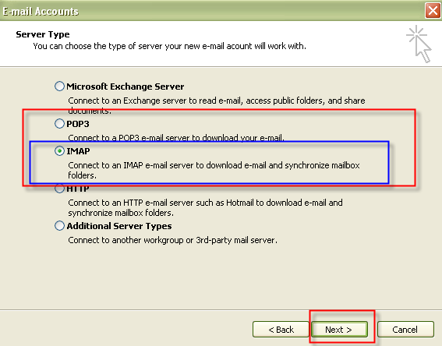Click the E-mail Accounts title bar text
The image size is (442, 346).
41,11
